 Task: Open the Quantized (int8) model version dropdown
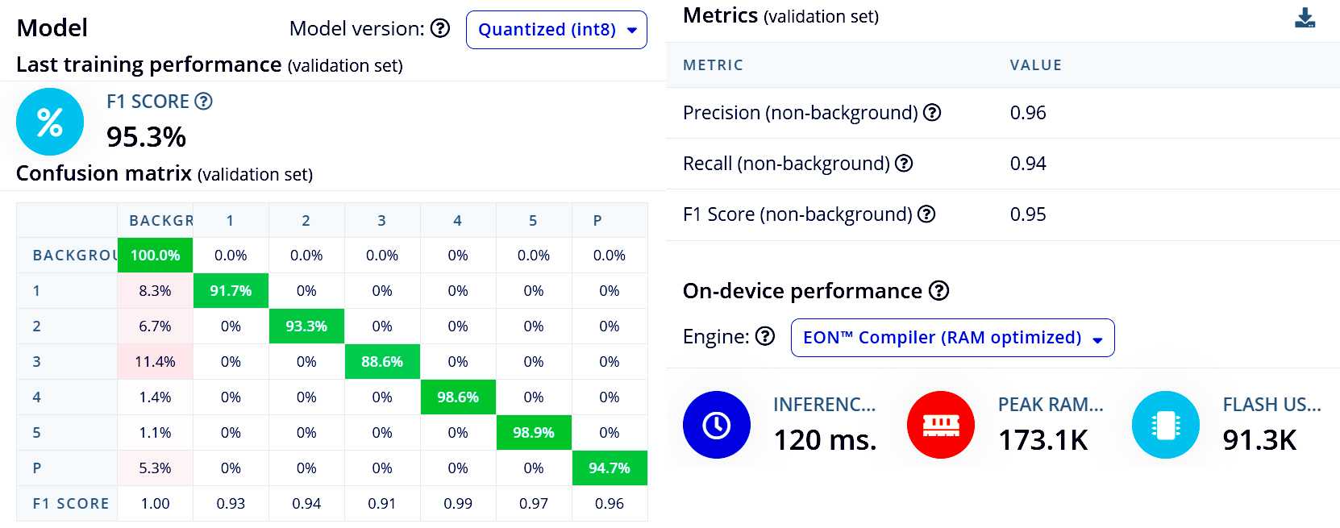pos(556,30)
